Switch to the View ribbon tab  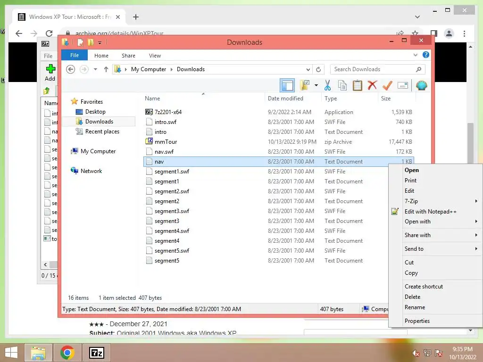coord(155,56)
